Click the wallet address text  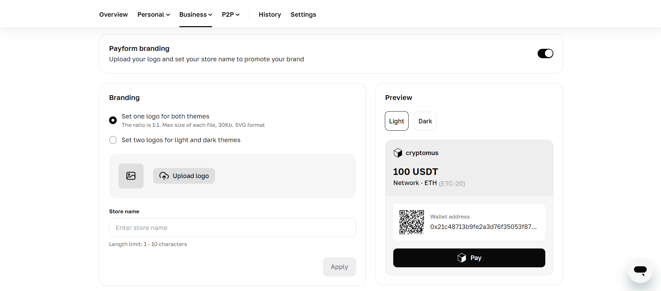[x=483, y=227]
